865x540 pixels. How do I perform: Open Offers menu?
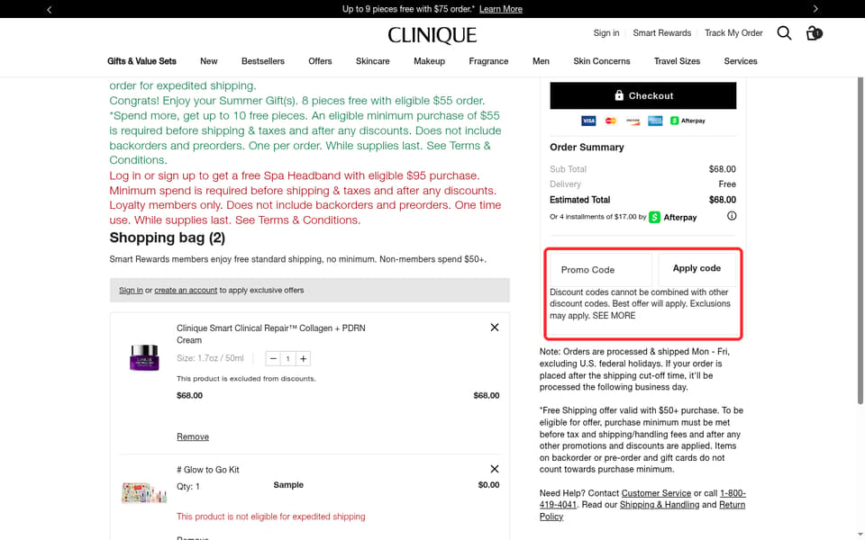(320, 61)
